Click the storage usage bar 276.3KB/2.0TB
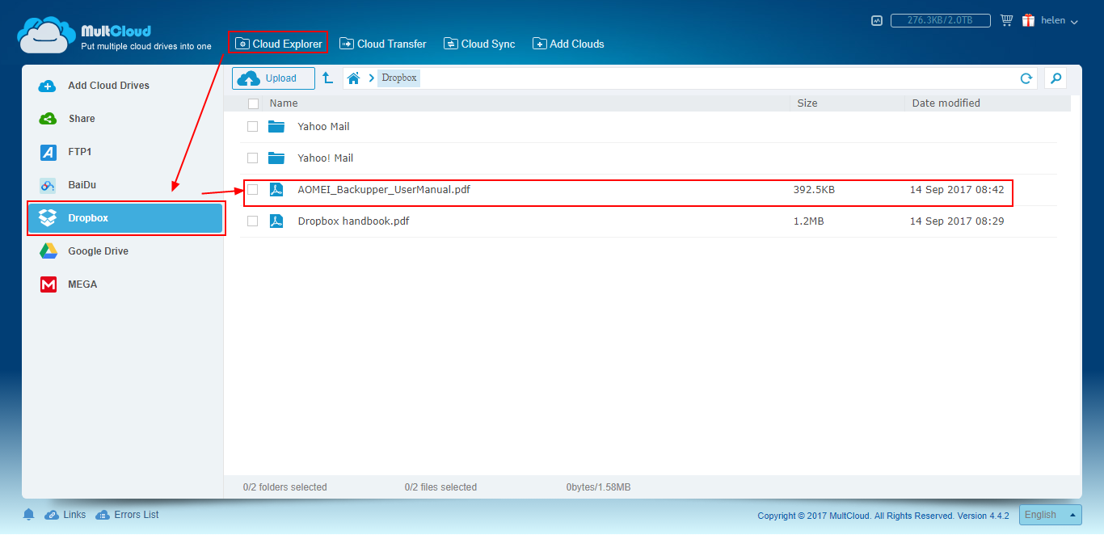The image size is (1104, 535). click(942, 20)
